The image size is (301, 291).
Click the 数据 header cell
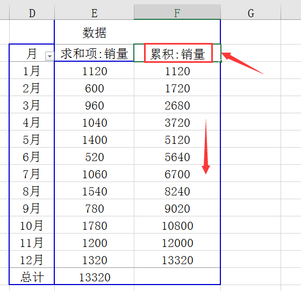(94, 32)
